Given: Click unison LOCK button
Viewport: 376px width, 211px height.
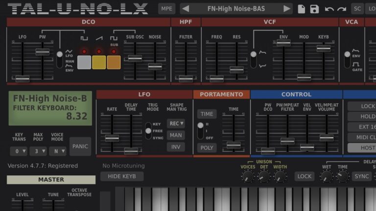Looking at the screenshot, I should (x=305, y=176).
